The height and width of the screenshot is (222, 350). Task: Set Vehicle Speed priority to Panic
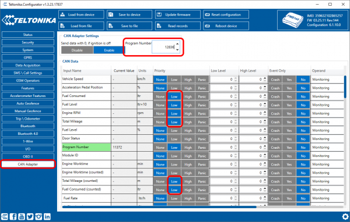coord(202,80)
